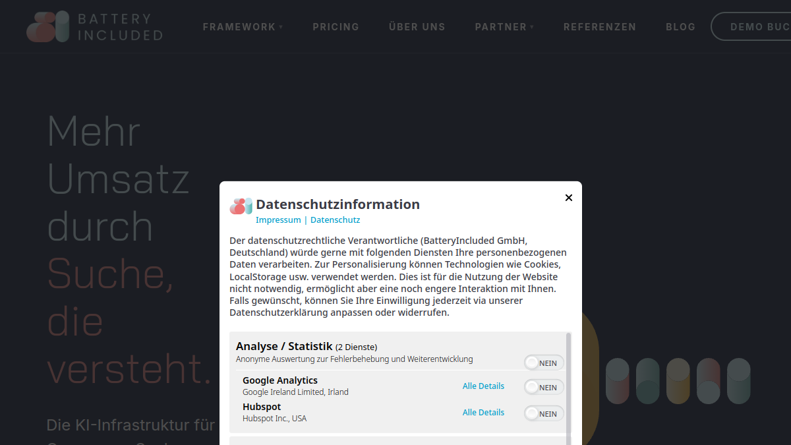The image size is (791, 445).
Task: Click the Battery Included logo in header
Action: pyautogui.click(x=94, y=27)
